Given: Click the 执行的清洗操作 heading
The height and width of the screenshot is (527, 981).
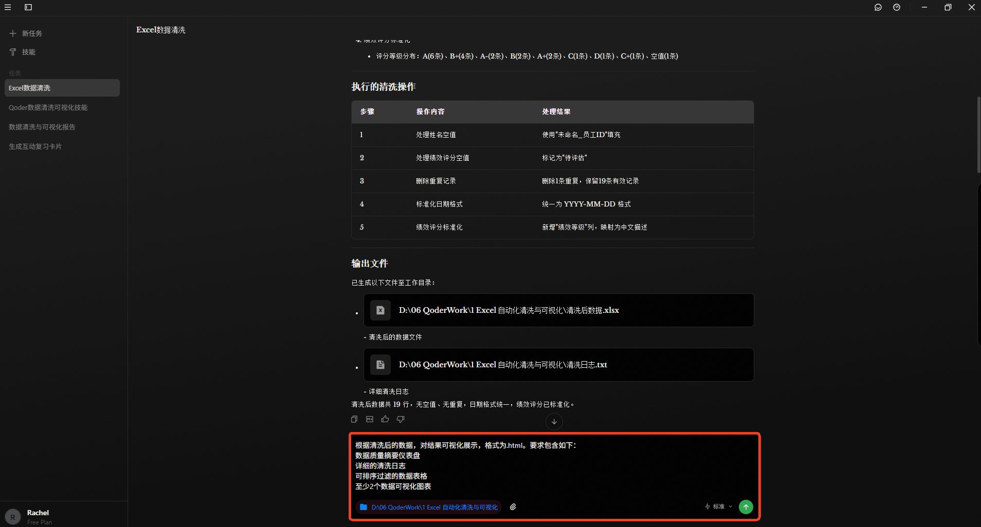Looking at the screenshot, I should pyautogui.click(x=384, y=87).
